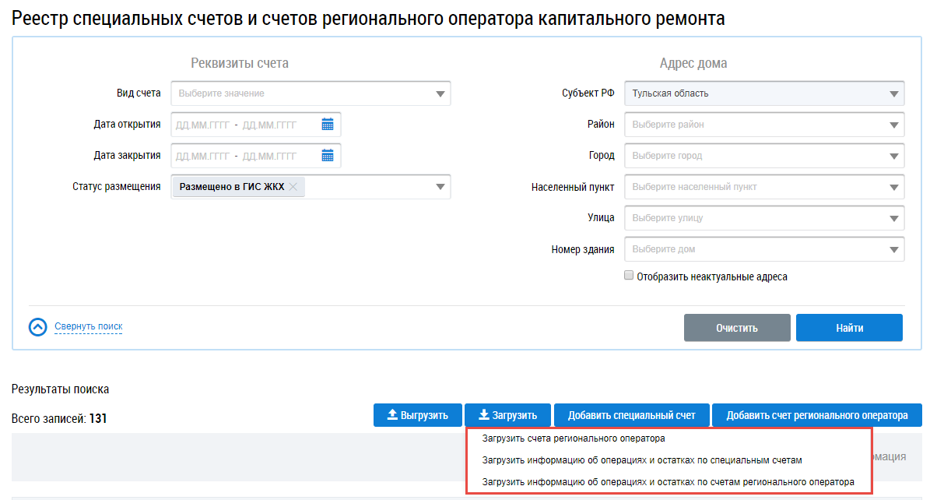Remove the Размещено в ГИС ЖКХ tag
937x500 pixels.
[293, 187]
